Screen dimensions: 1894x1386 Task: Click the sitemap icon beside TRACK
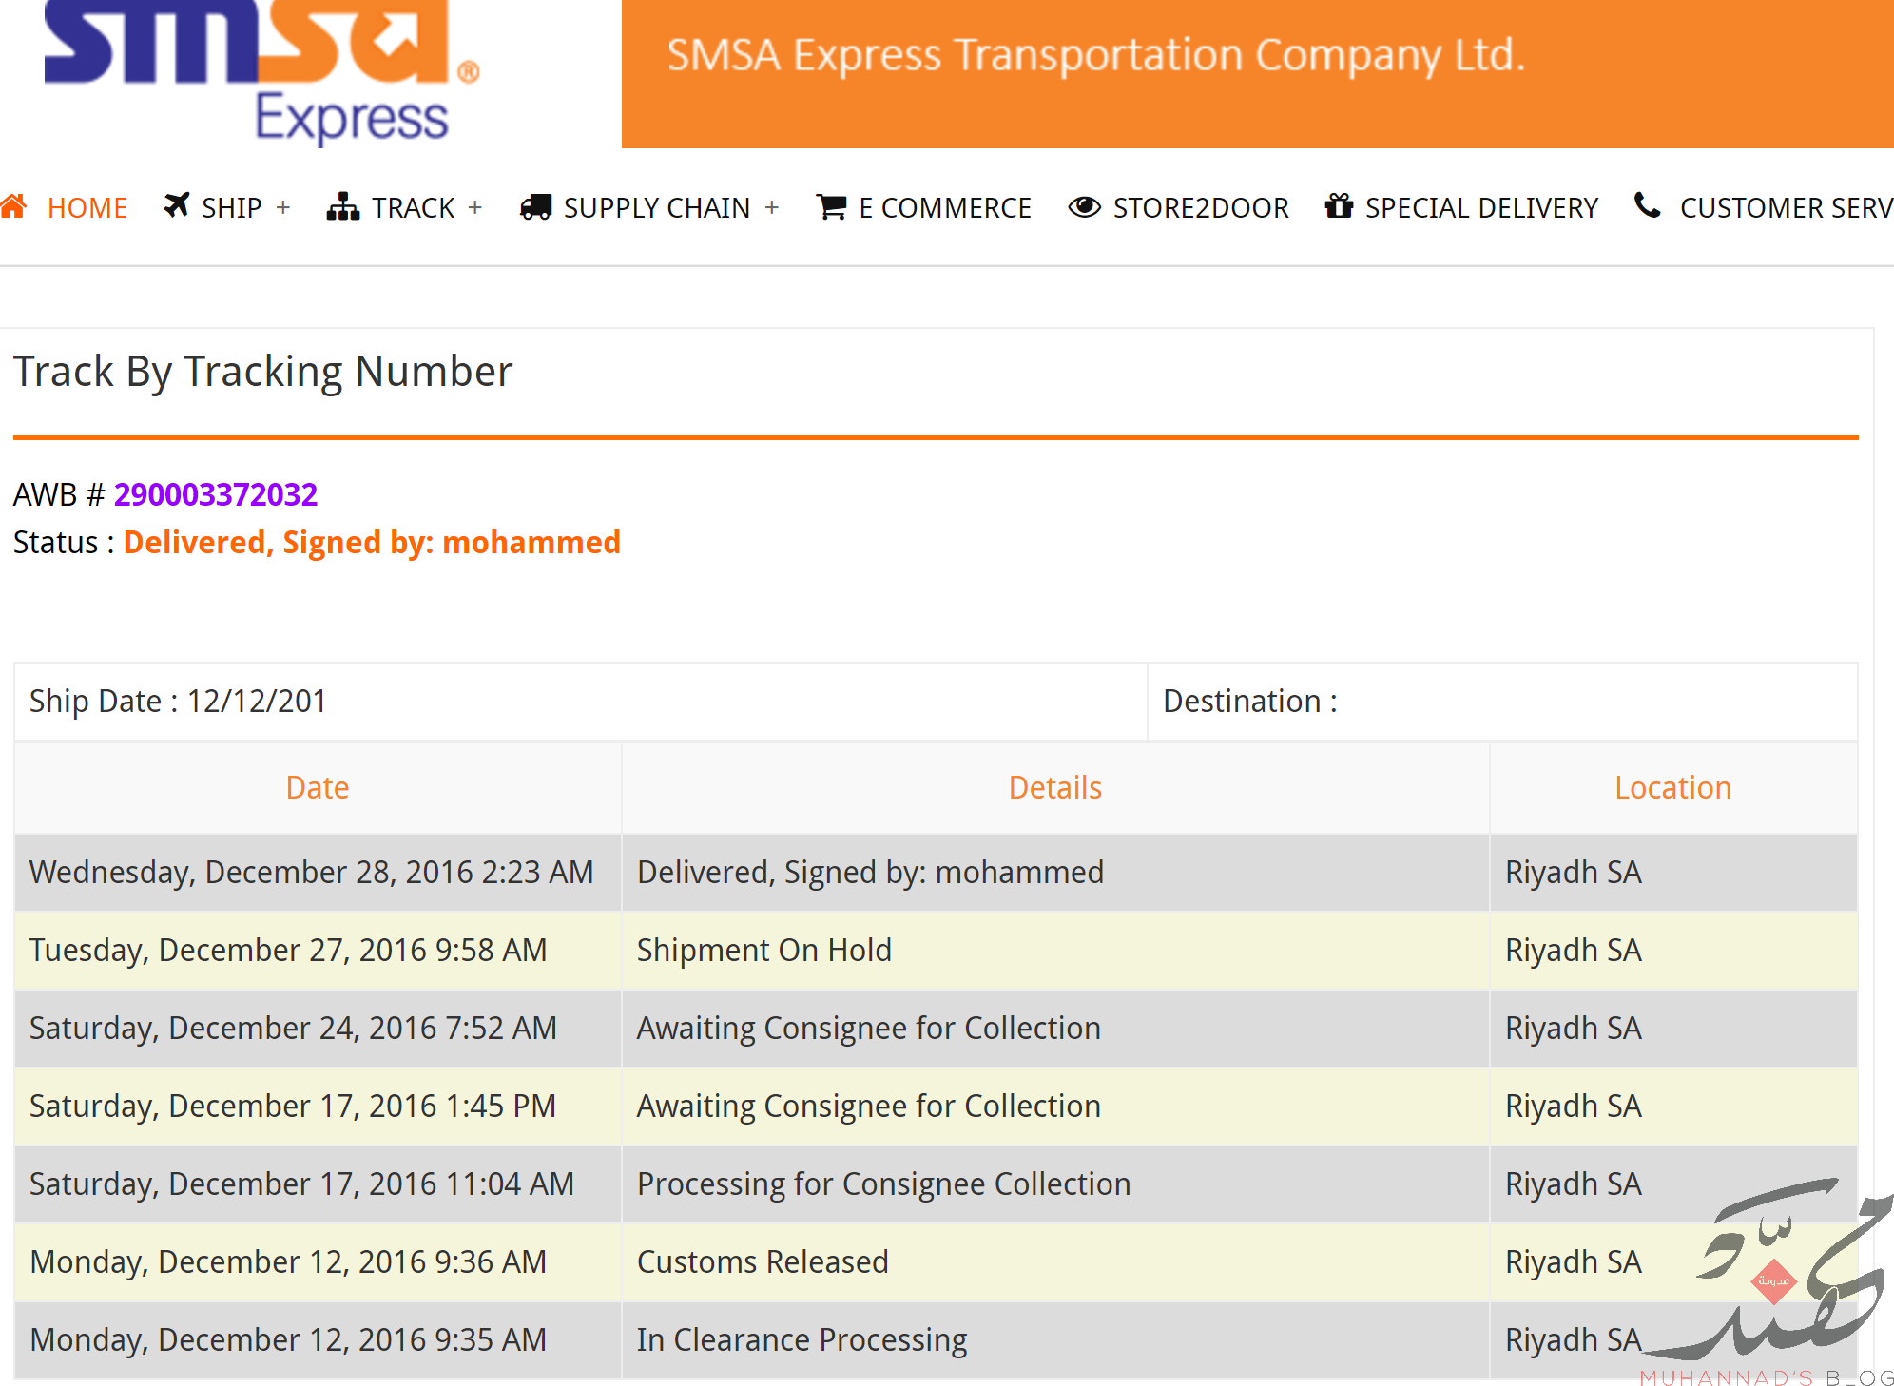343,206
